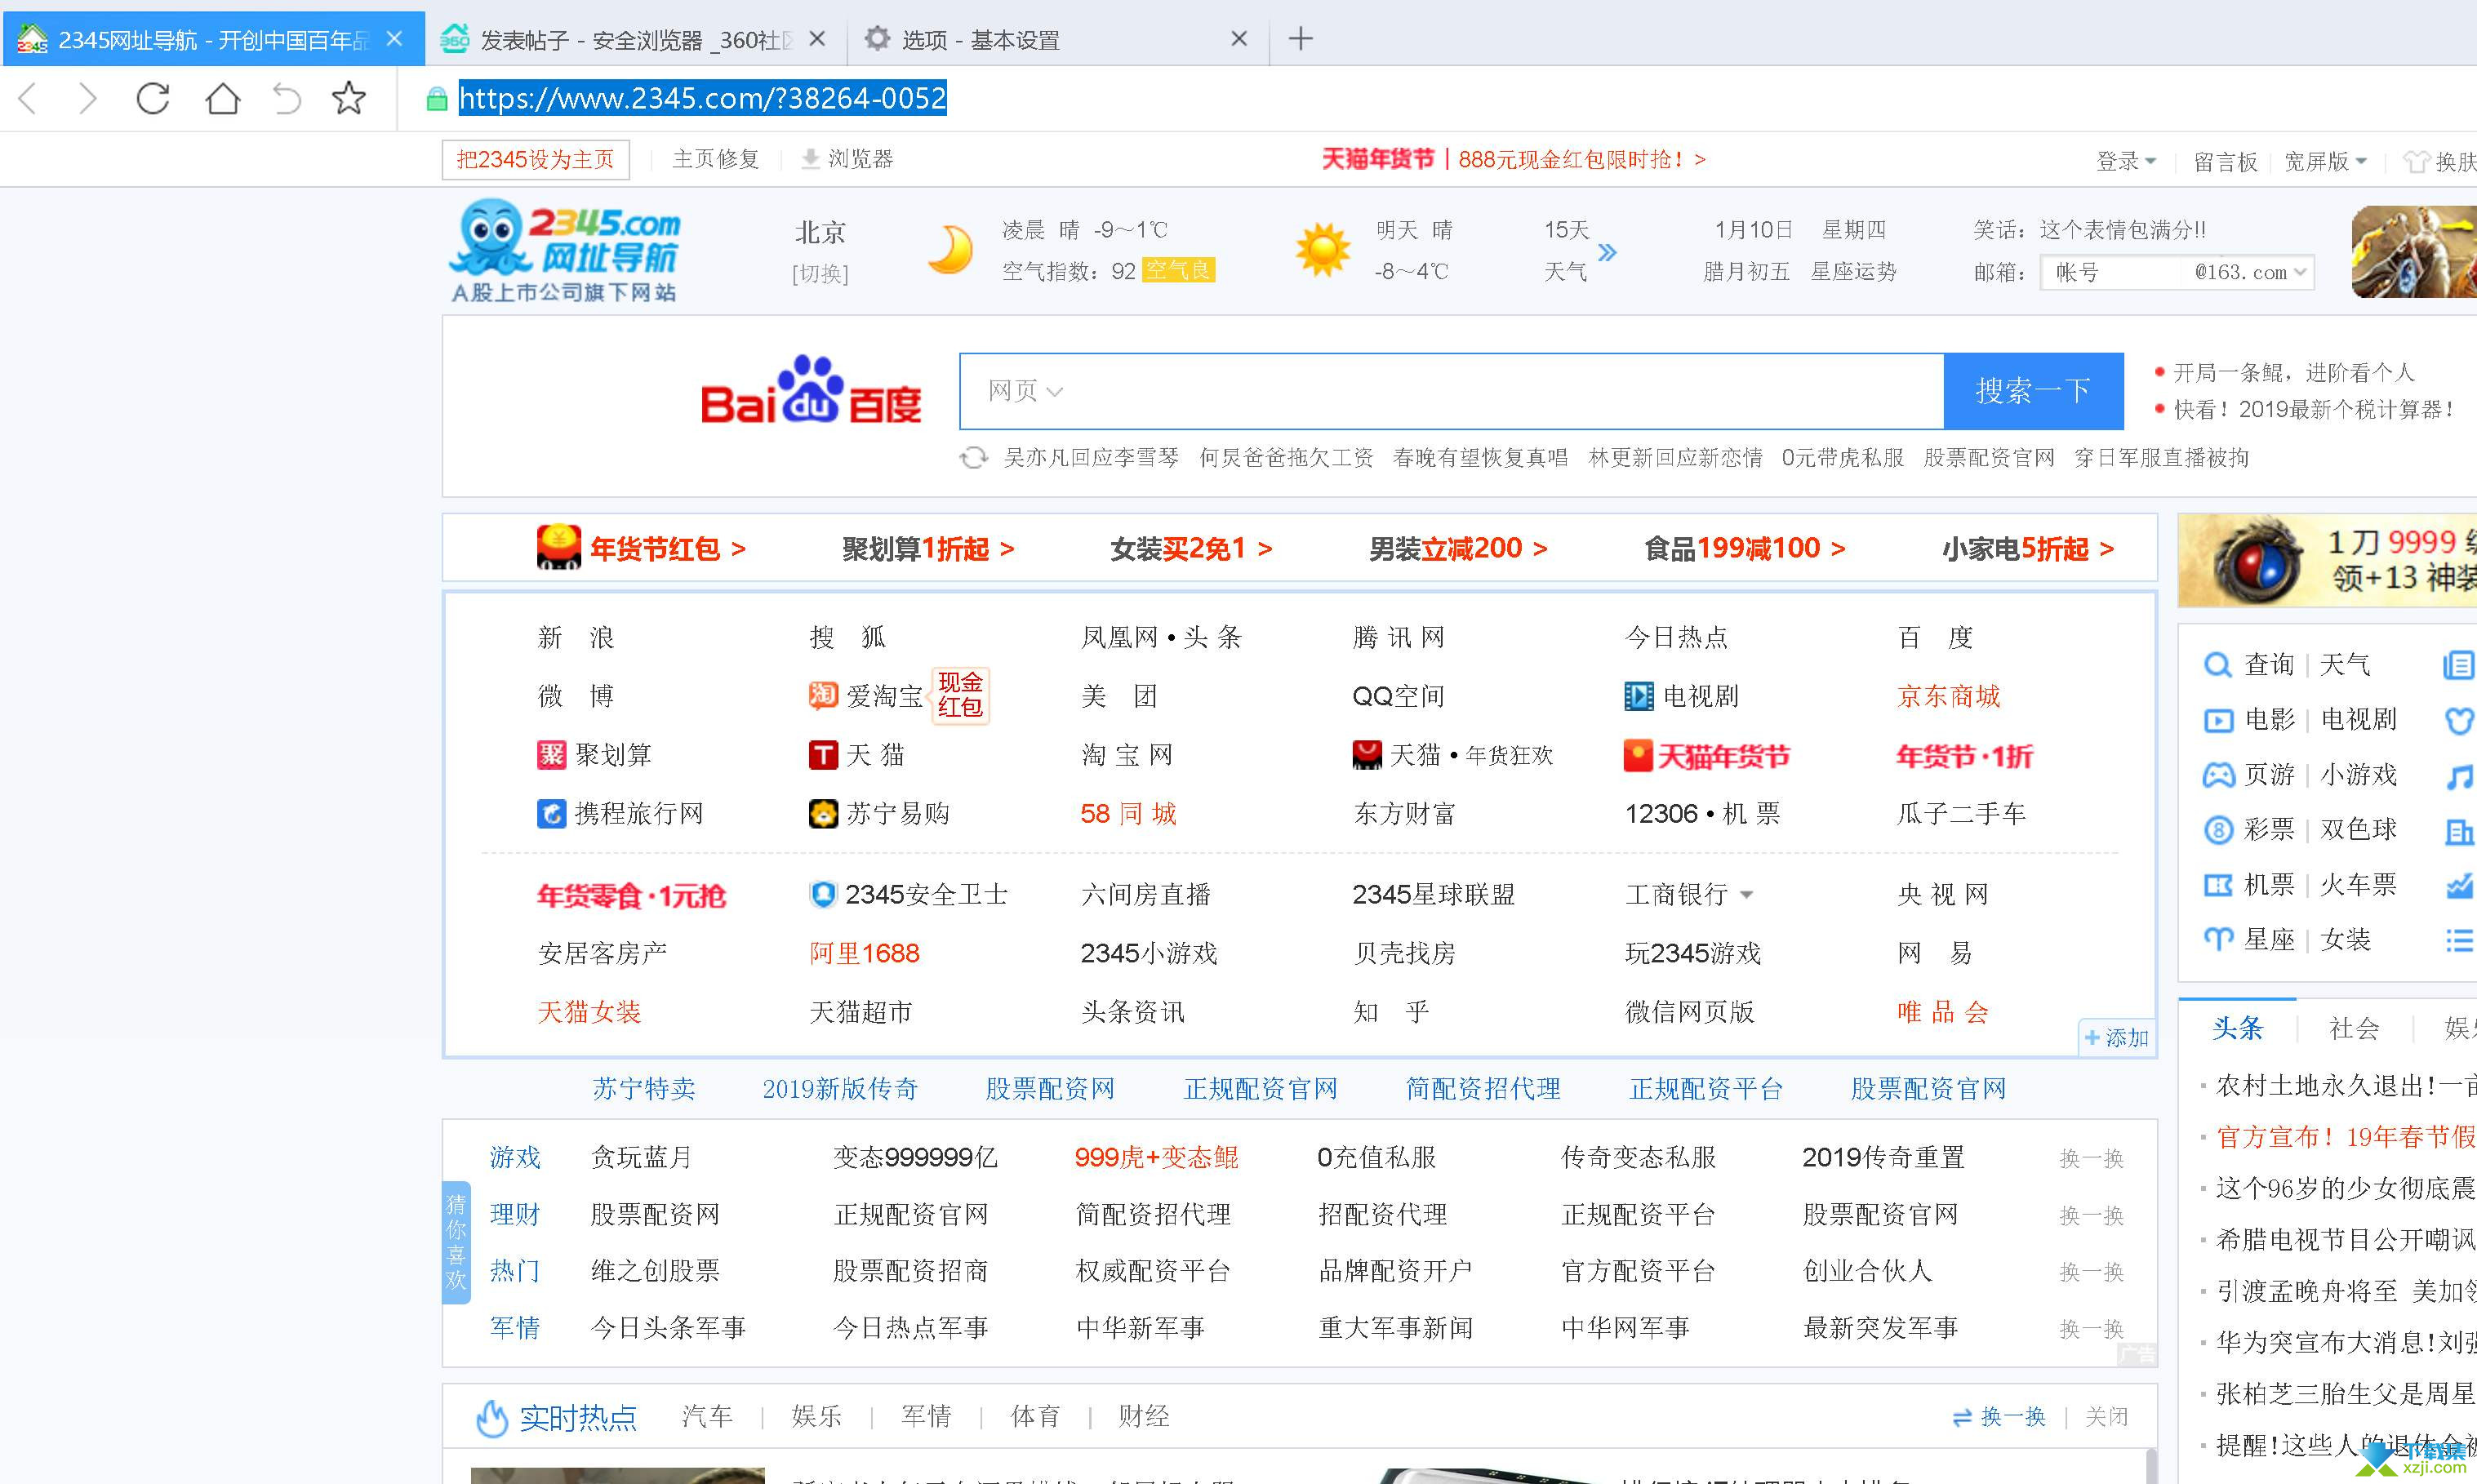This screenshot has width=2477, height=1484.
Task: Click 2345安全卫士 shield icon
Action: tap(822, 894)
